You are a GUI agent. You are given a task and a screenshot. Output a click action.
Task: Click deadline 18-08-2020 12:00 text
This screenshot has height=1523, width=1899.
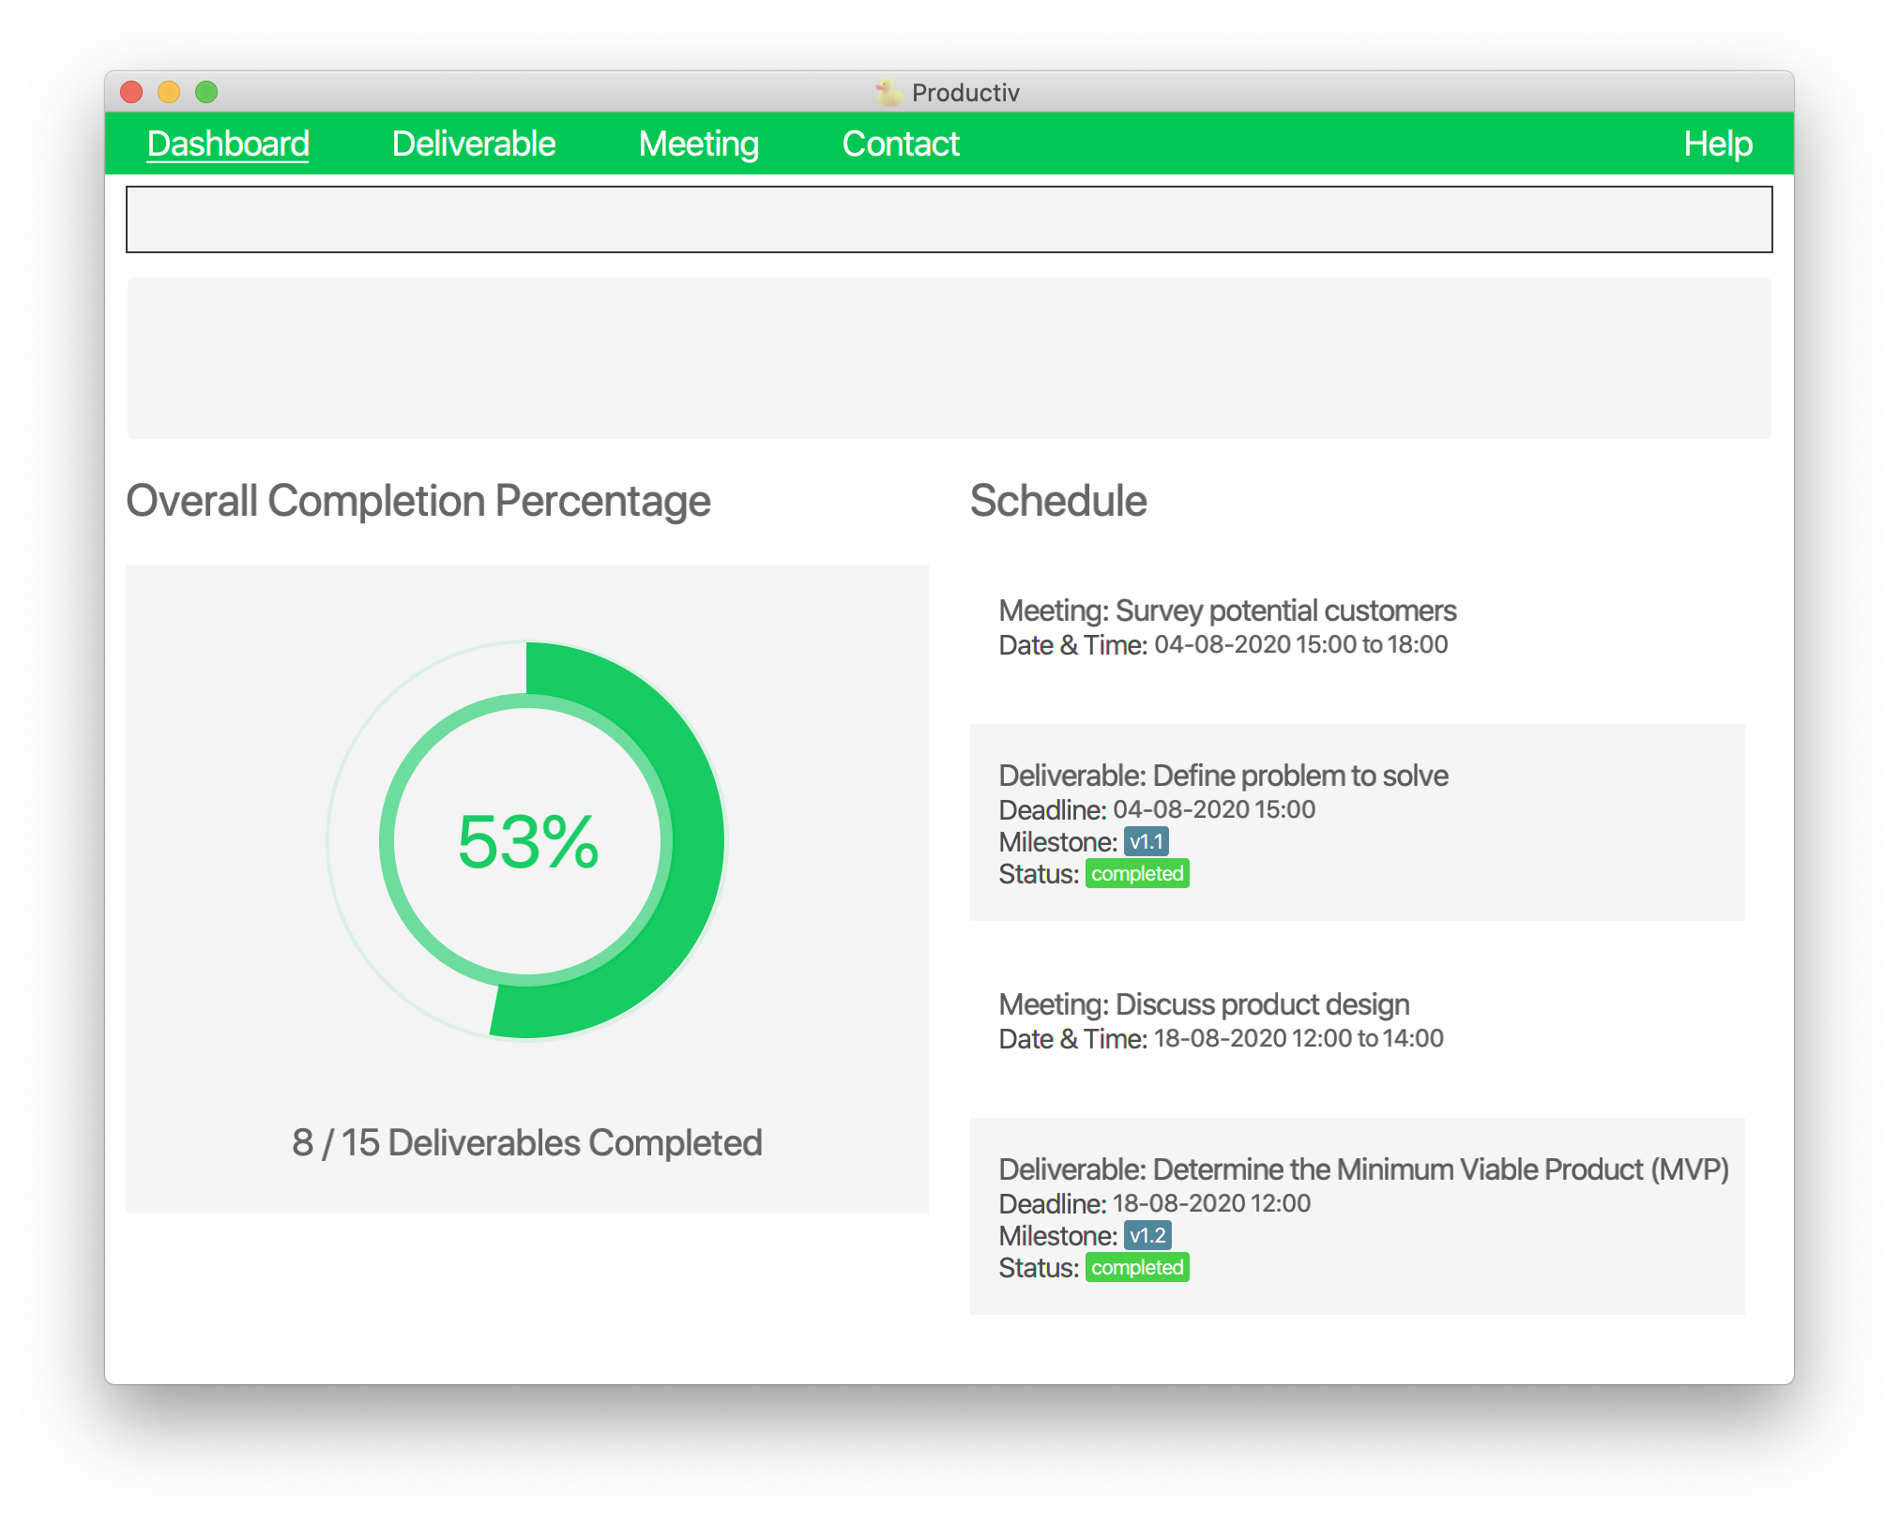(x=1212, y=1203)
